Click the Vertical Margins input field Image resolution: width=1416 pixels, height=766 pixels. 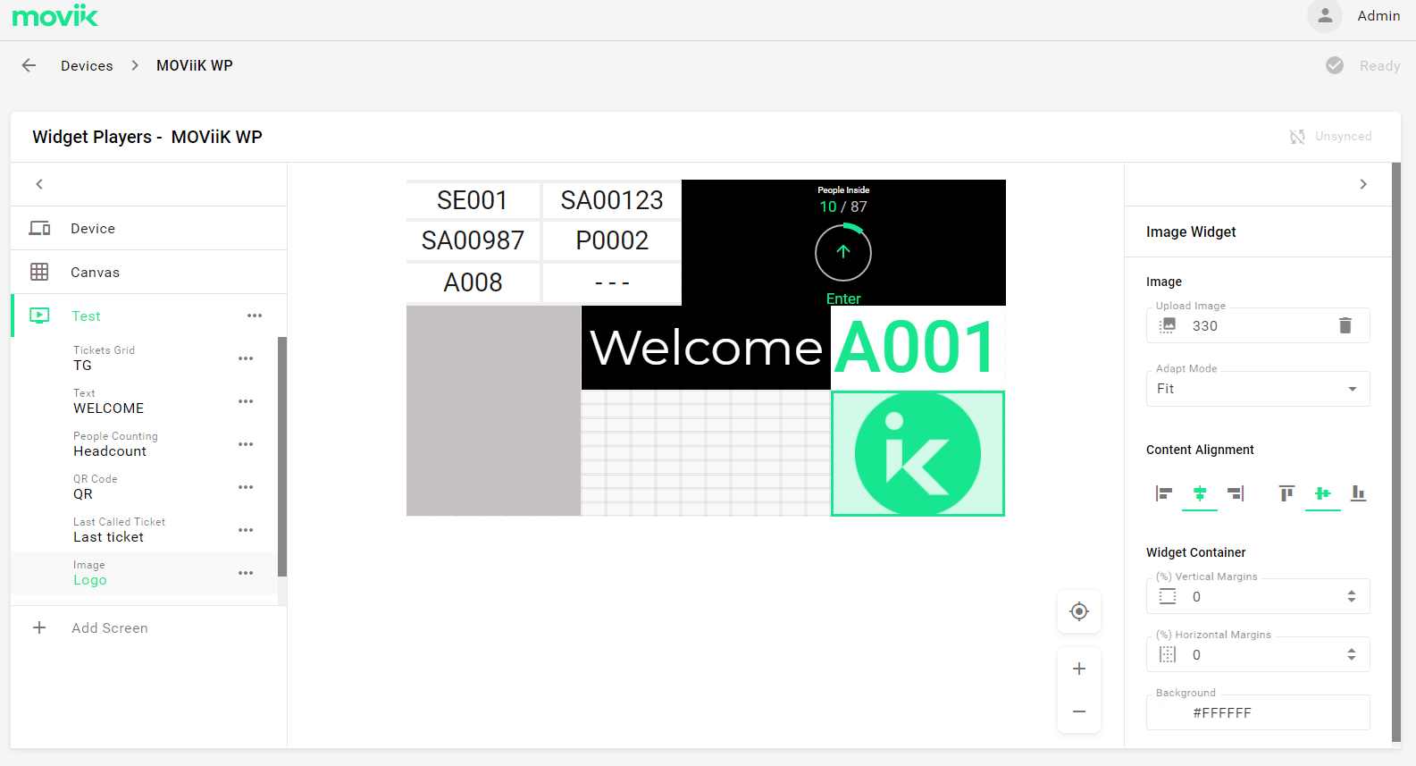point(1258,596)
